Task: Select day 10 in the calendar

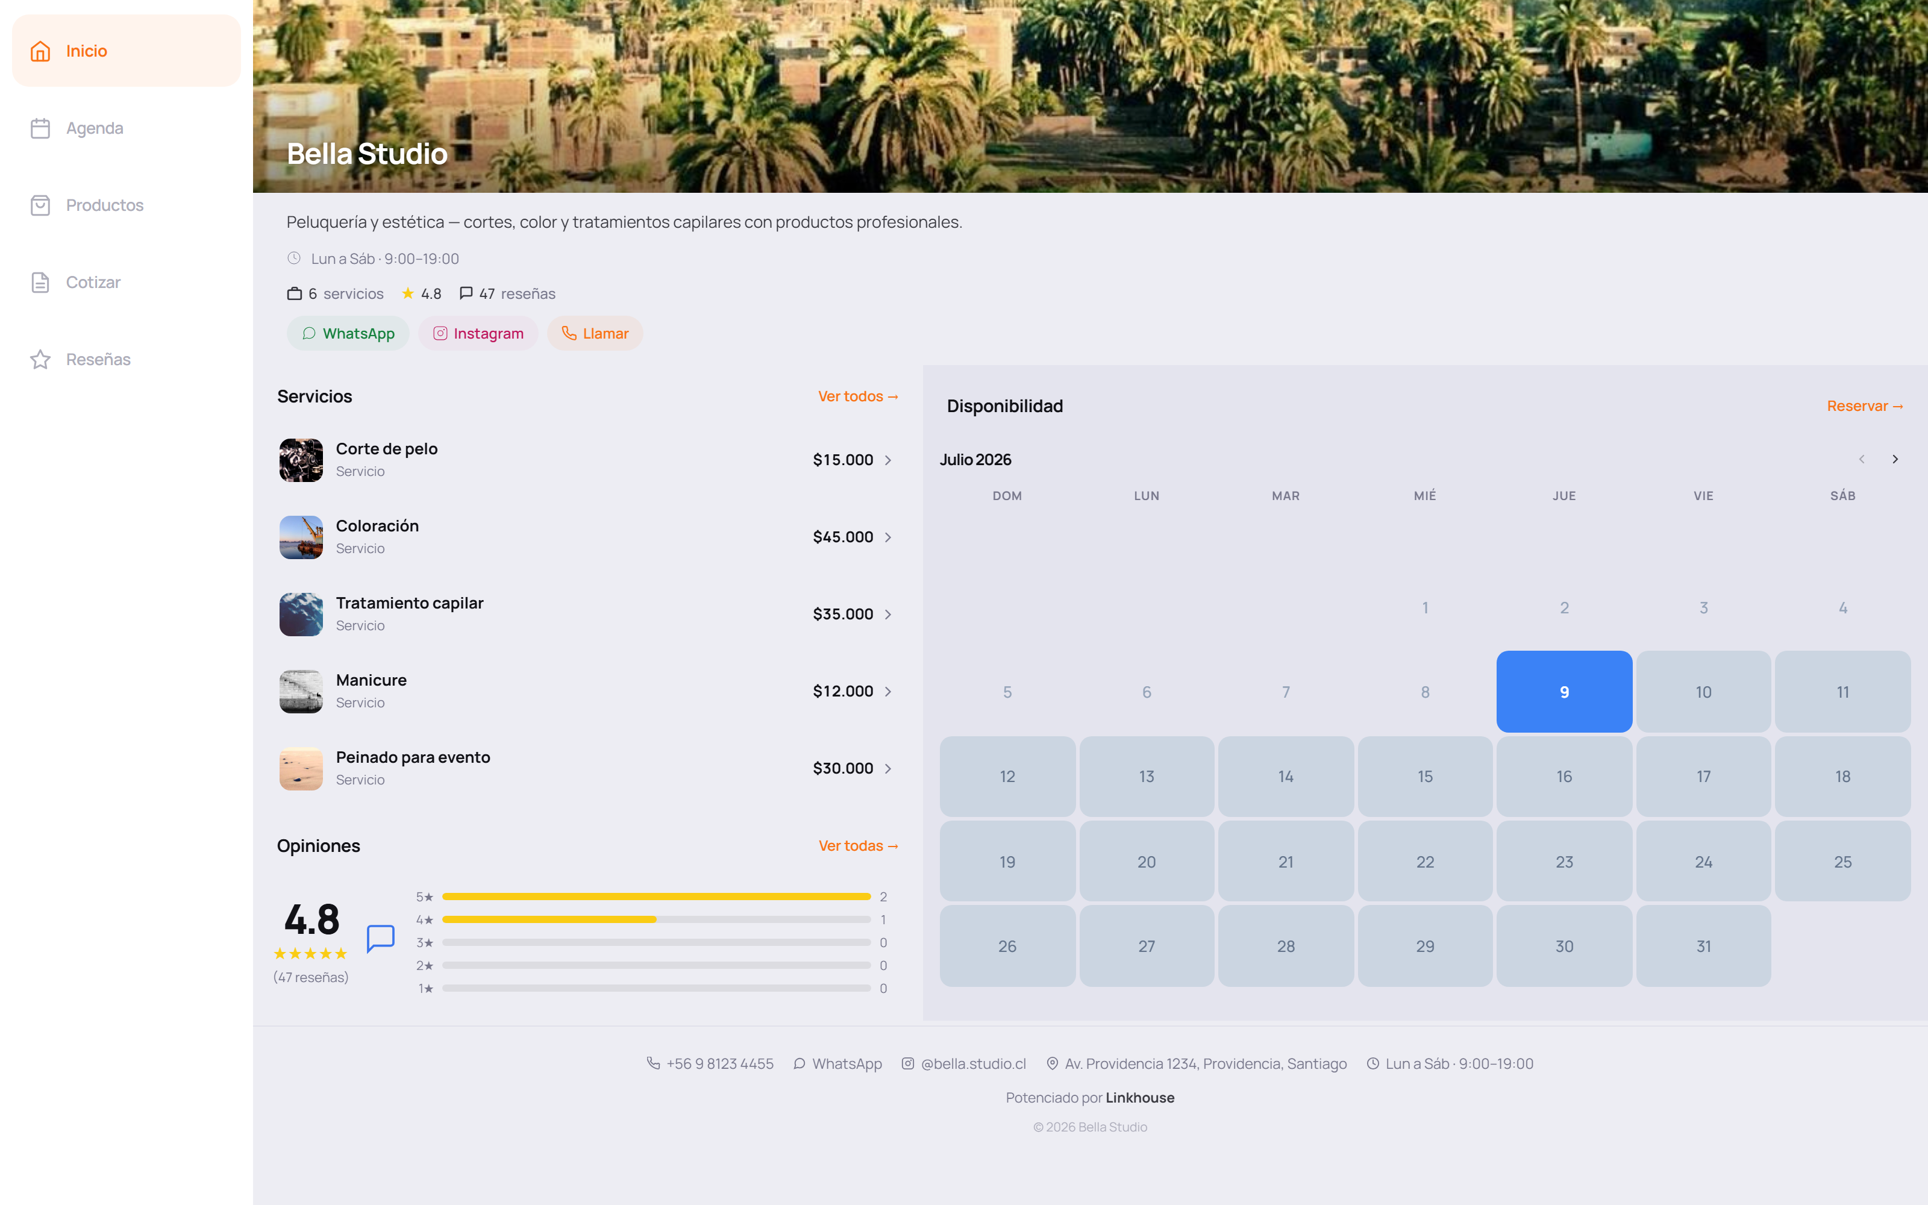Action: 1703,692
